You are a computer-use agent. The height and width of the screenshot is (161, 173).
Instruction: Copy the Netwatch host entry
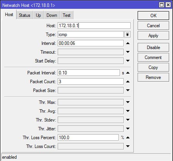(153, 67)
